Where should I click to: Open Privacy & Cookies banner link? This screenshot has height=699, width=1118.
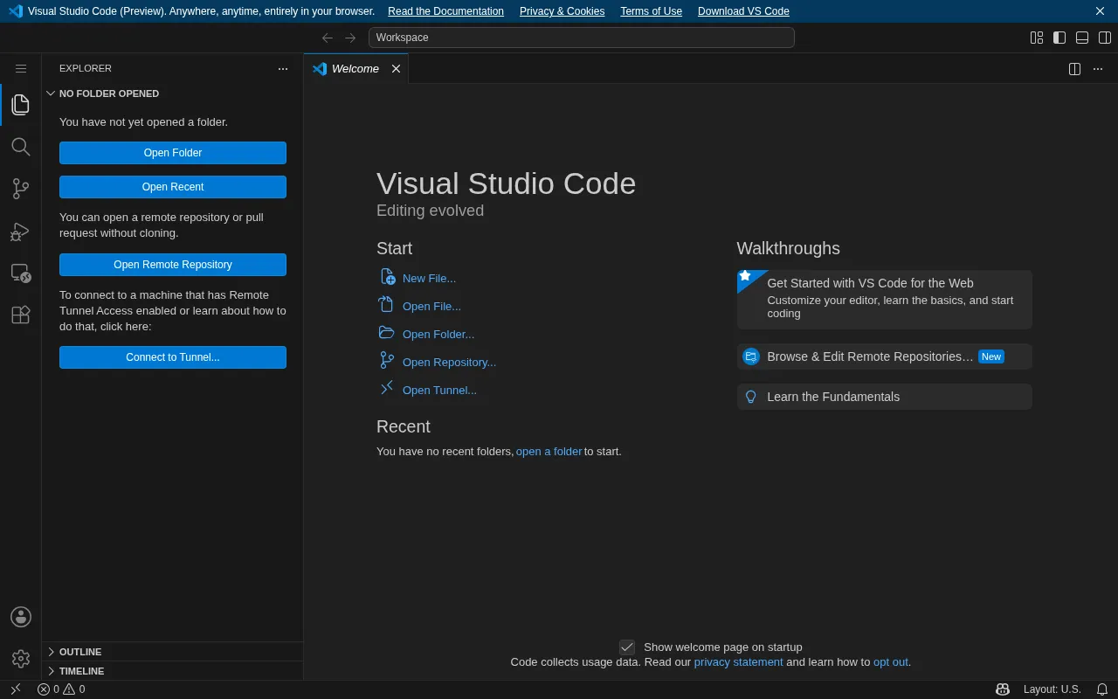[x=562, y=11]
